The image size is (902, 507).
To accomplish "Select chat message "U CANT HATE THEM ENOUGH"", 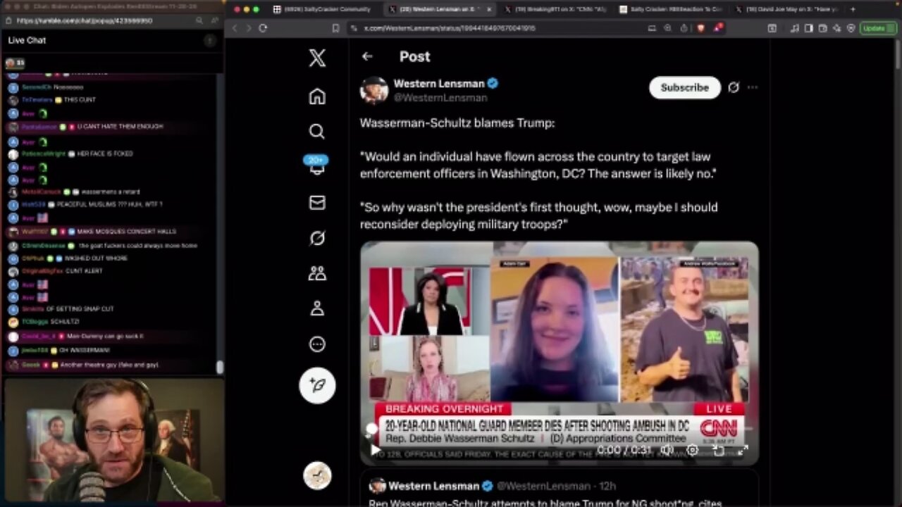I will pyautogui.click(x=120, y=126).
